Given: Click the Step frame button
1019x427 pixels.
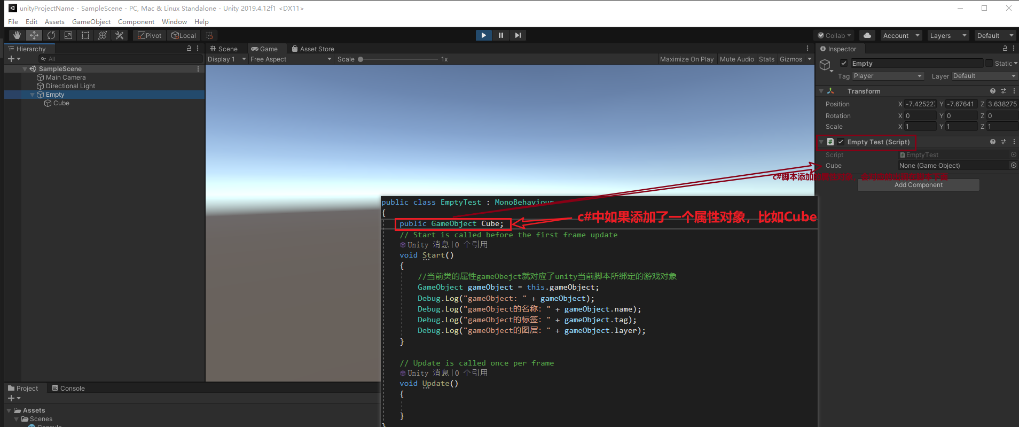Looking at the screenshot, I should [x=518, y=35].
